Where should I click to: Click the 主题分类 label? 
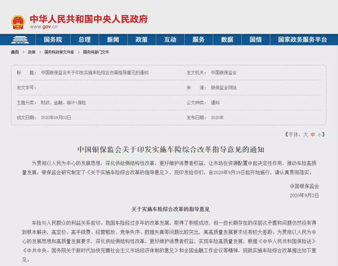pos(27,103)
